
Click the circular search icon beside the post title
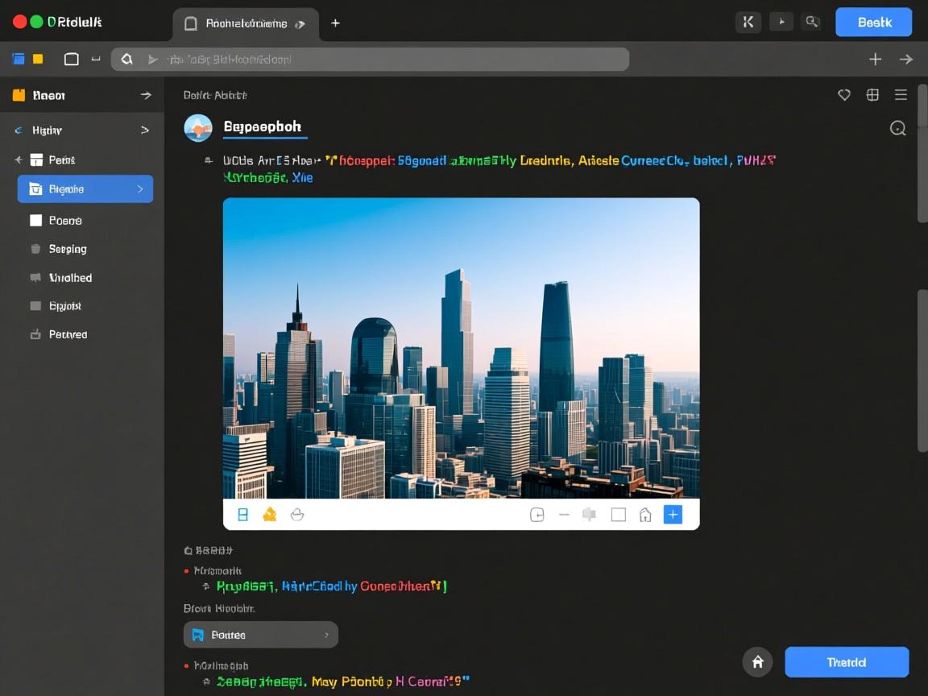pos(897,128)
